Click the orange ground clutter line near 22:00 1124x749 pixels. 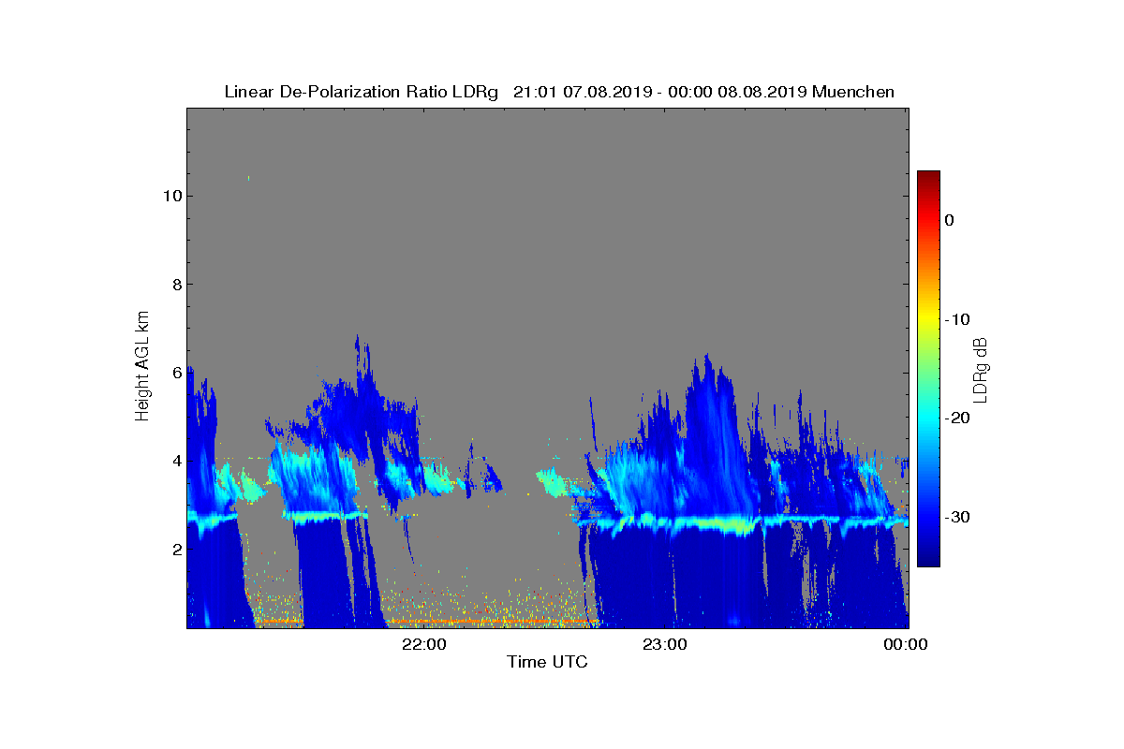pyautogui.click(x=492, y=621)
